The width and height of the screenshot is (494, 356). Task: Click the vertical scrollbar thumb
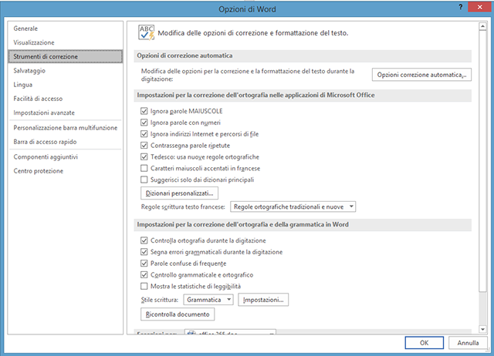click(482, 161)
